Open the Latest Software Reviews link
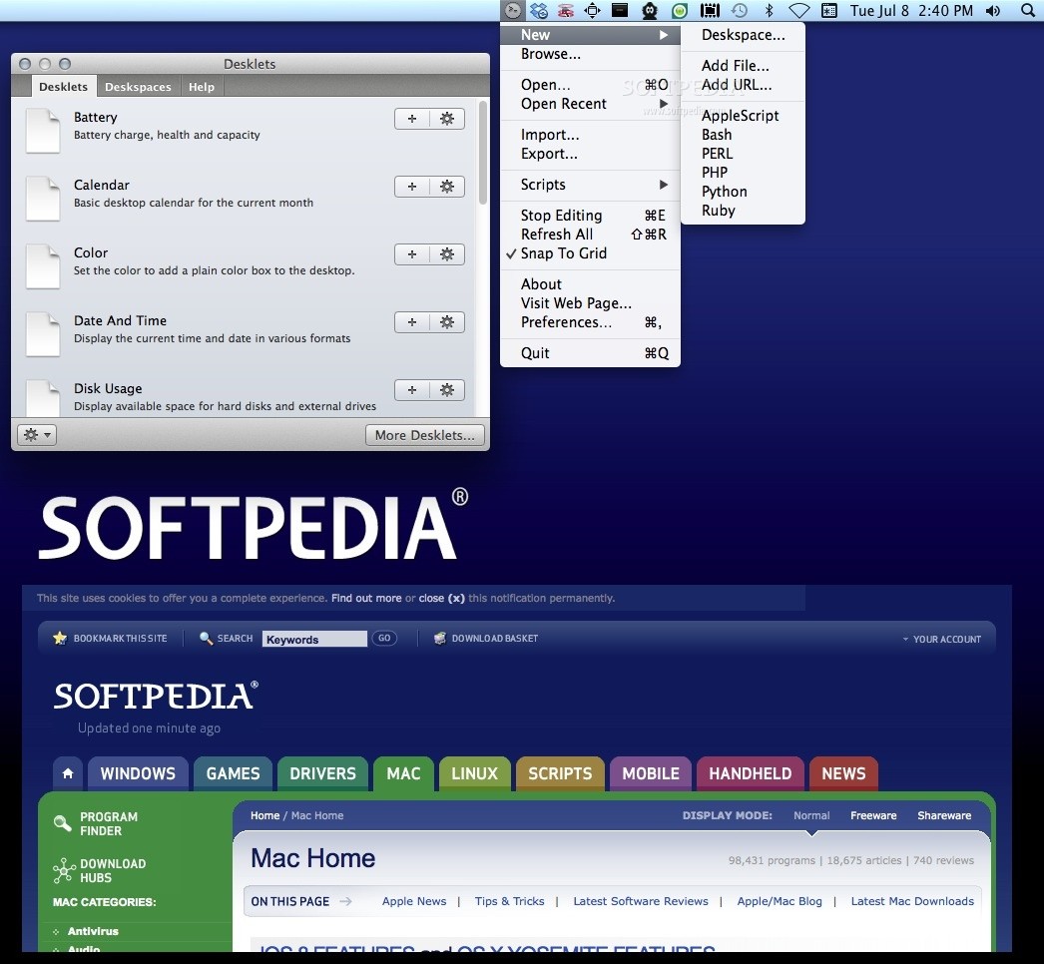The image size is (1044, 964). click(641, 901)
